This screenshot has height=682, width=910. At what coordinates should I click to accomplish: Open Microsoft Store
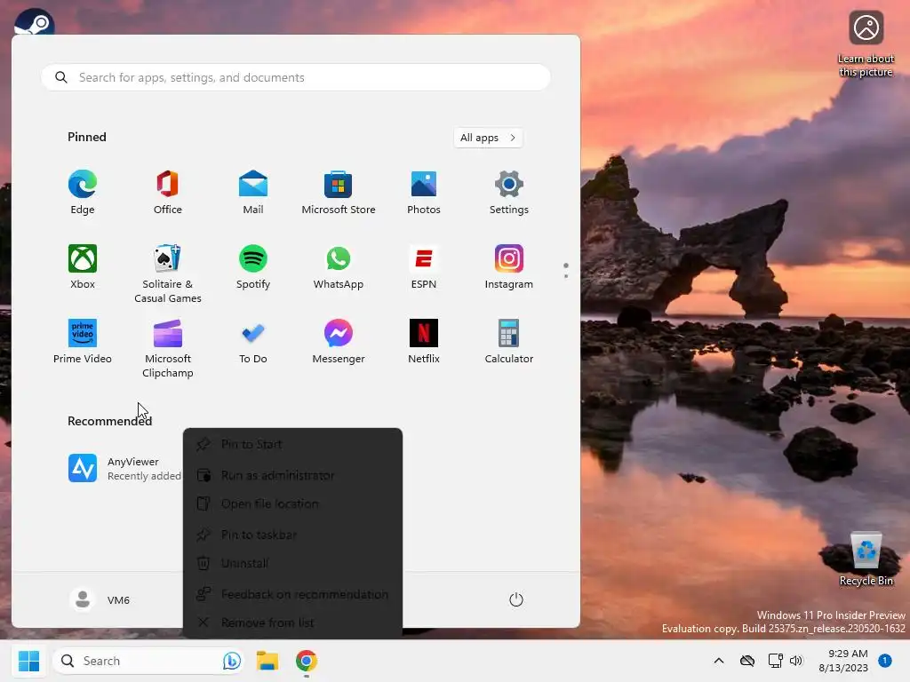click(339, 193)
